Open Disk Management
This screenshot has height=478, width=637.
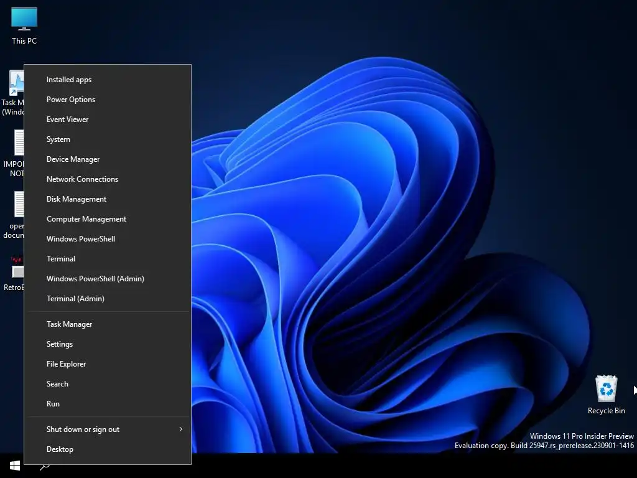108,199
